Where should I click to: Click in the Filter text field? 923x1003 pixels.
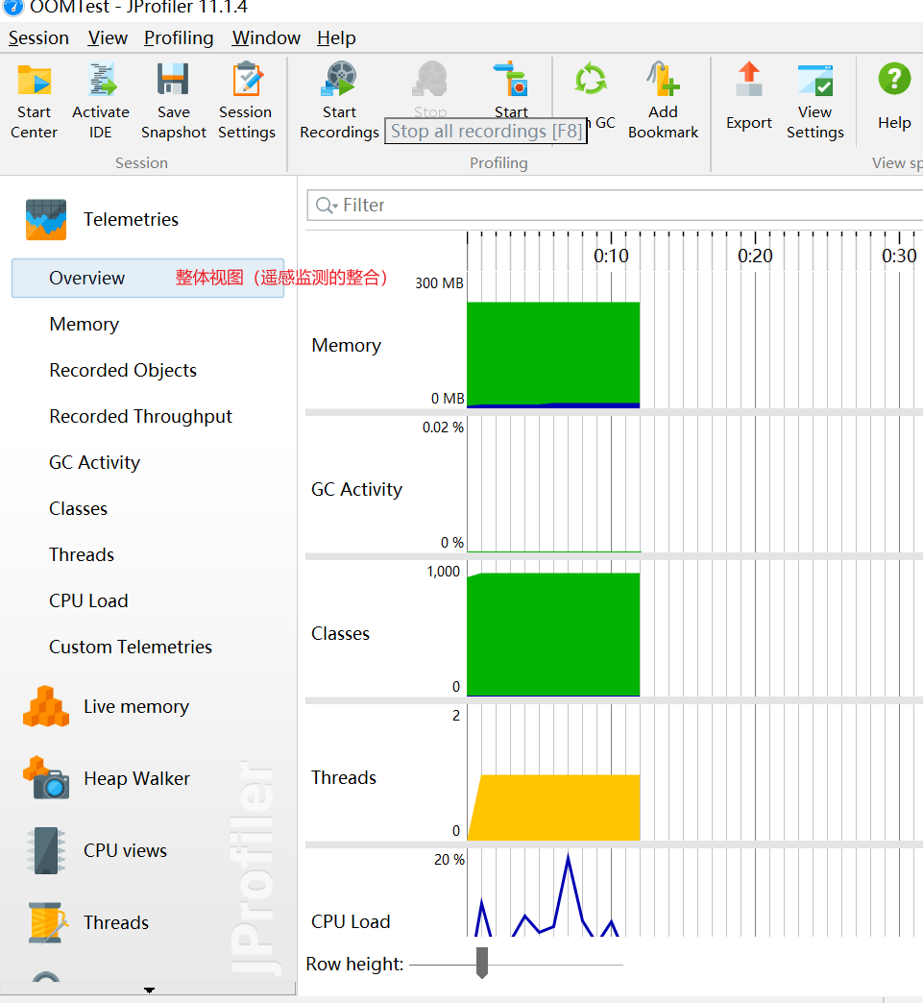point(624,206)
